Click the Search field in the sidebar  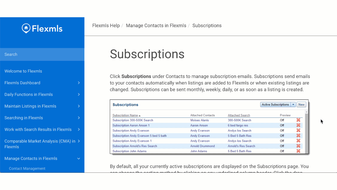coord(42,54)
